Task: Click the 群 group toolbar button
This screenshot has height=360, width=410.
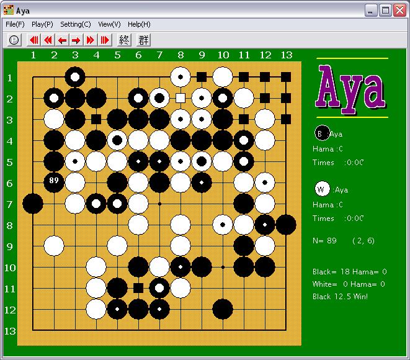Action: [143, 40]
